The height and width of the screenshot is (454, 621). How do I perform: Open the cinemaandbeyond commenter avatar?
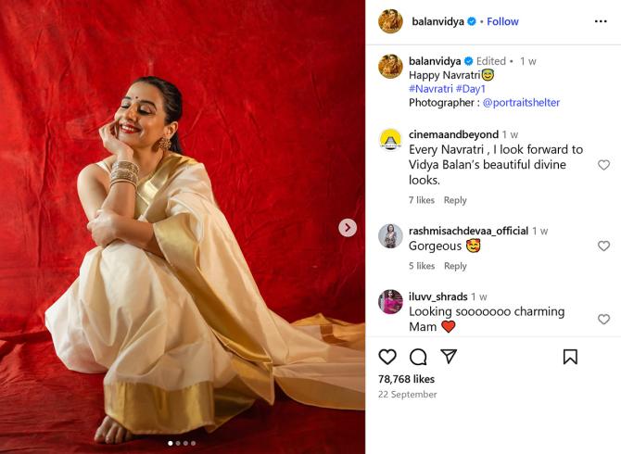pos(390,140)
